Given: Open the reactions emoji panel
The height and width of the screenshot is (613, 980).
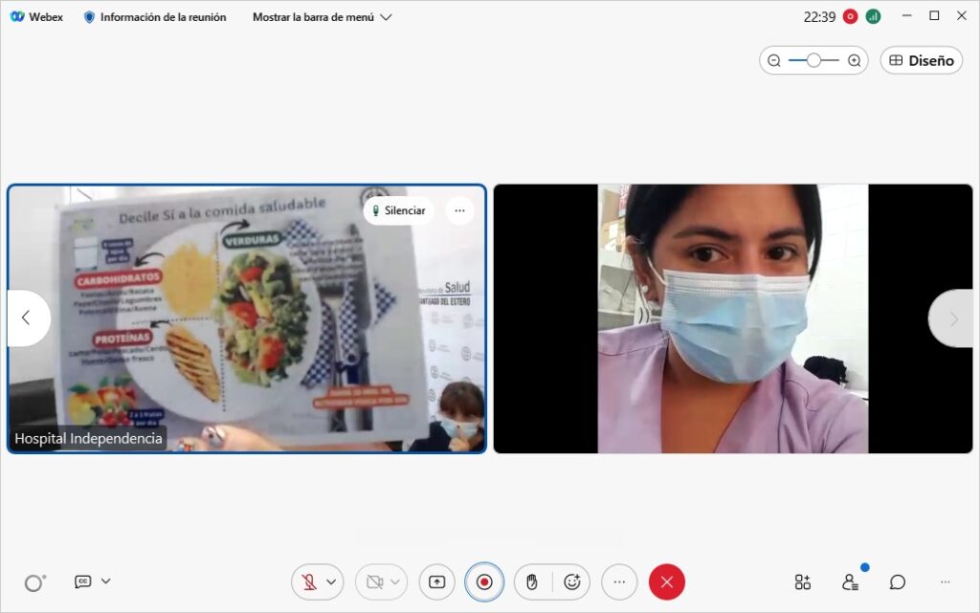Looking at the screenshot, I should (572, 581).
